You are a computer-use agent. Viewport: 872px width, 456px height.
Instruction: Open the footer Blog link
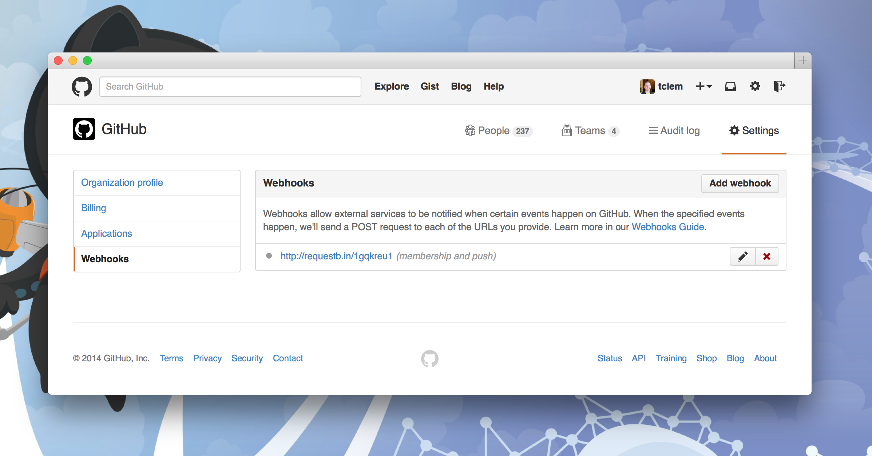[735, 358]
